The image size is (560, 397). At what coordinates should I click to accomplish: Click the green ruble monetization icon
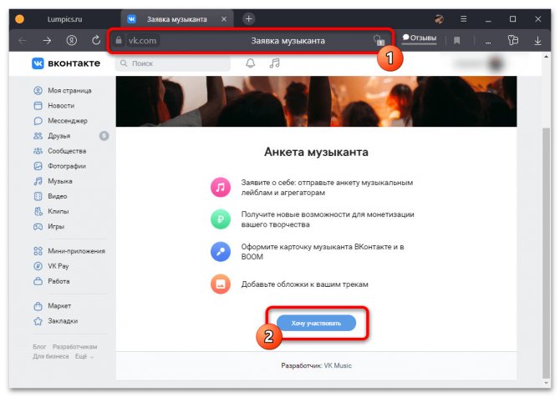click(x=221, y=219)
